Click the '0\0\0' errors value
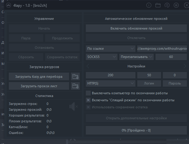This screenshot has height=144, width=189. [x=51, y=133]
